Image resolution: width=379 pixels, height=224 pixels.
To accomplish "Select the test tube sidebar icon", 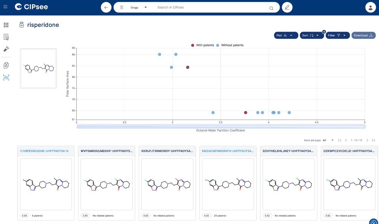I will click(6, 49).
